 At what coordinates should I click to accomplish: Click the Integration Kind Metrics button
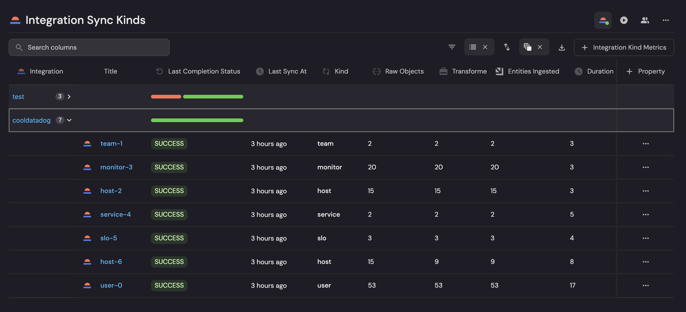(624, 47)
